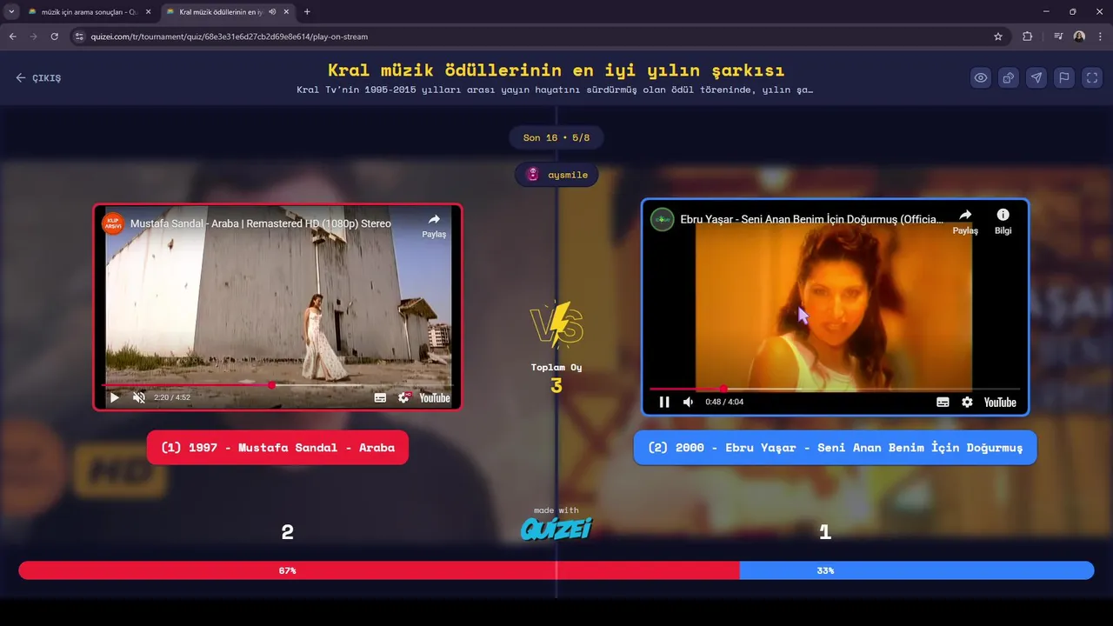The image size is (1113, 626).
Task: Click the quiz title heading
Action: pos(556,70)
